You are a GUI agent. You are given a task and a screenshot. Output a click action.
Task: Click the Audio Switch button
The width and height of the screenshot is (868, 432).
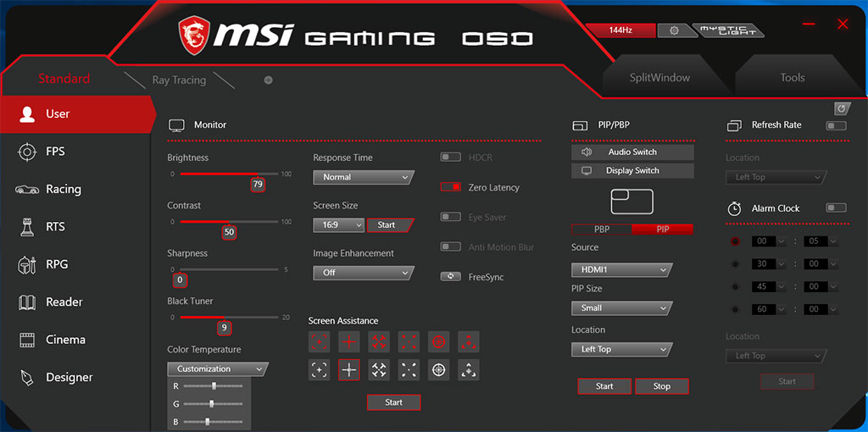[632, 152]
